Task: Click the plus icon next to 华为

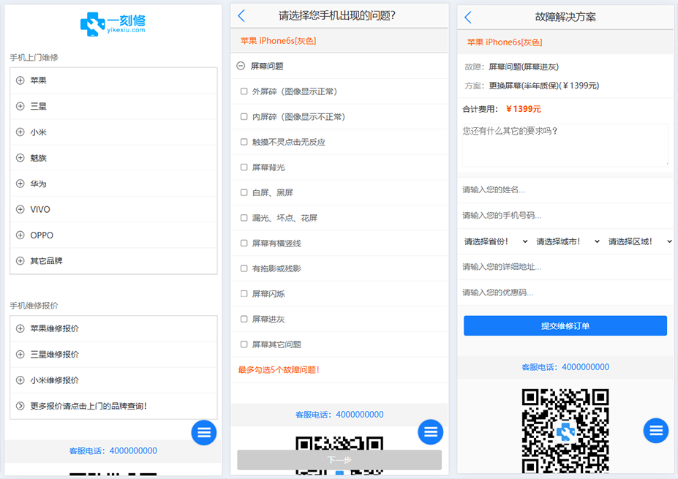Action: [20, 184]
